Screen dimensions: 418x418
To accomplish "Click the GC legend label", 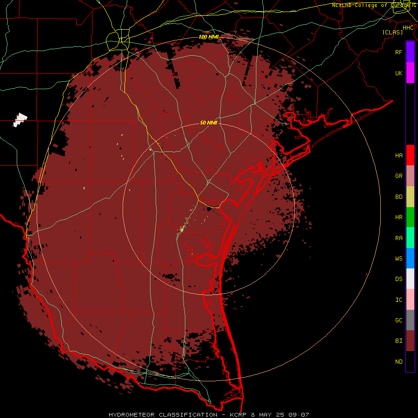I will [398, 320].
